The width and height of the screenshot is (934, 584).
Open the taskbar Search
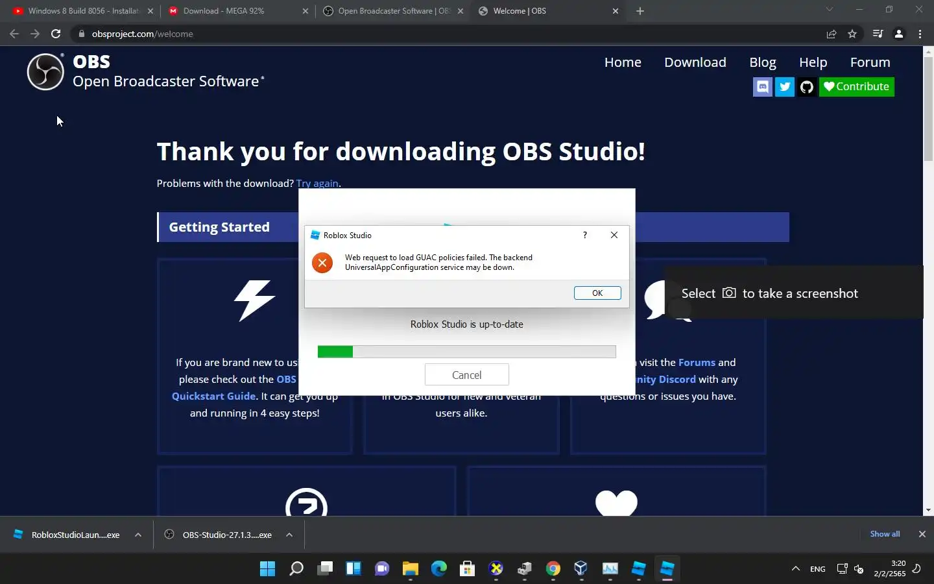pos(296,569)
